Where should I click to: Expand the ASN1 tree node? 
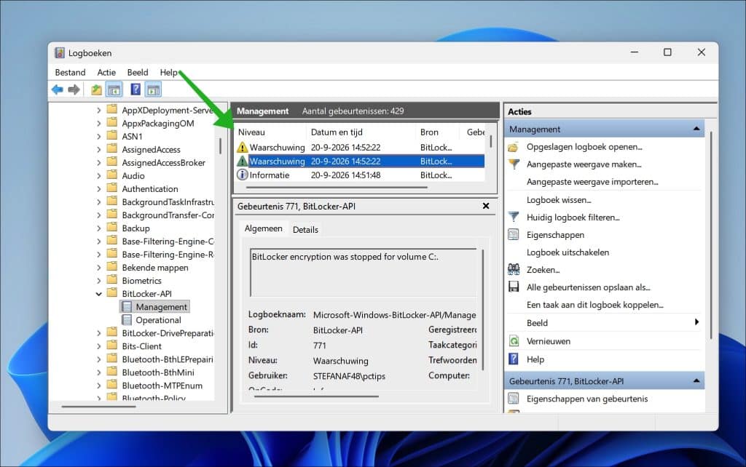tap(98, 136)
